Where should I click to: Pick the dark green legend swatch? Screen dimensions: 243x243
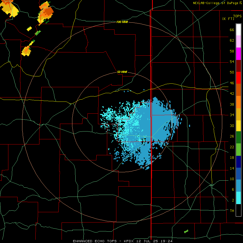pyautogui.click(x=238, y=137)
